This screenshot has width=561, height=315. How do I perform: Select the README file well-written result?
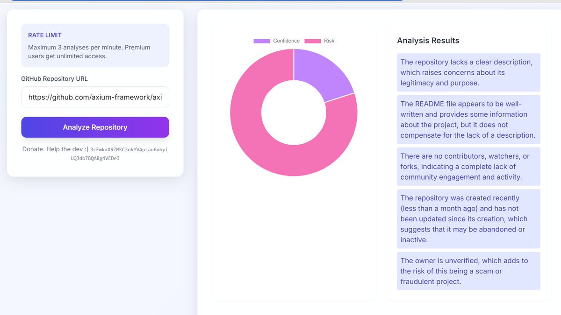point(468,119)
